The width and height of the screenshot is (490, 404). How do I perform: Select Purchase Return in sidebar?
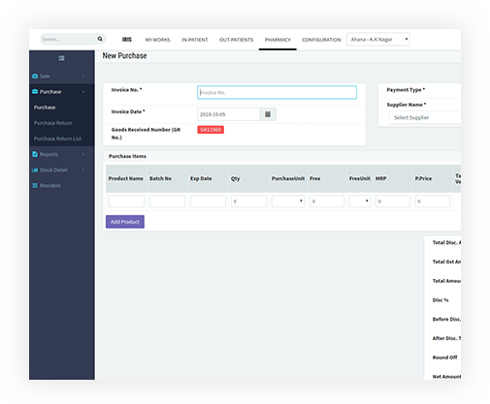tap(52, 123)
